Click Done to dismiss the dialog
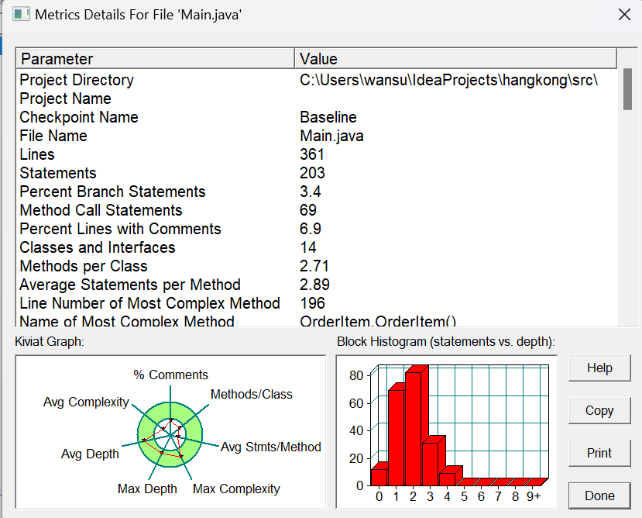 (x=599, y=496)
